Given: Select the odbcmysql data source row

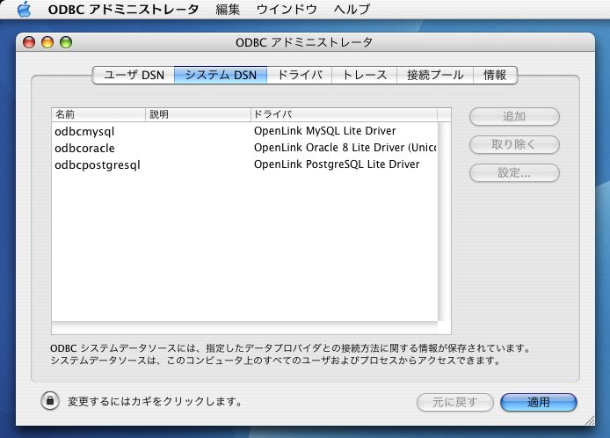Looking at the screenshot, I should pyautogui.click(x=244, y=131).
